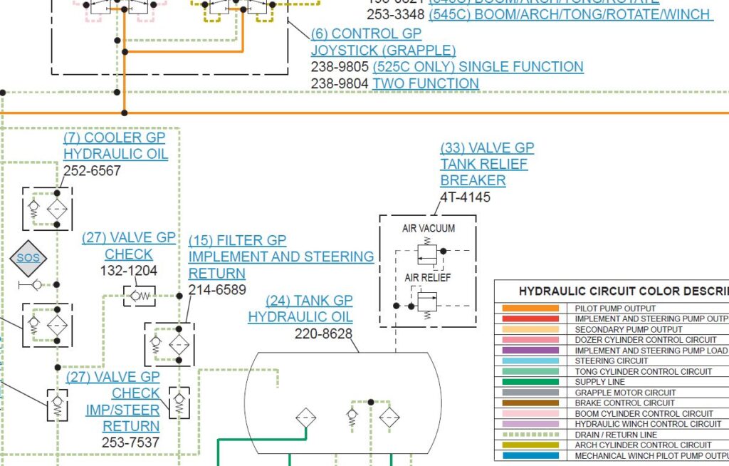This screenshot has width=729, height=466.
Task: Select part number 4T-4145
Action: click(x=465, y=197)
